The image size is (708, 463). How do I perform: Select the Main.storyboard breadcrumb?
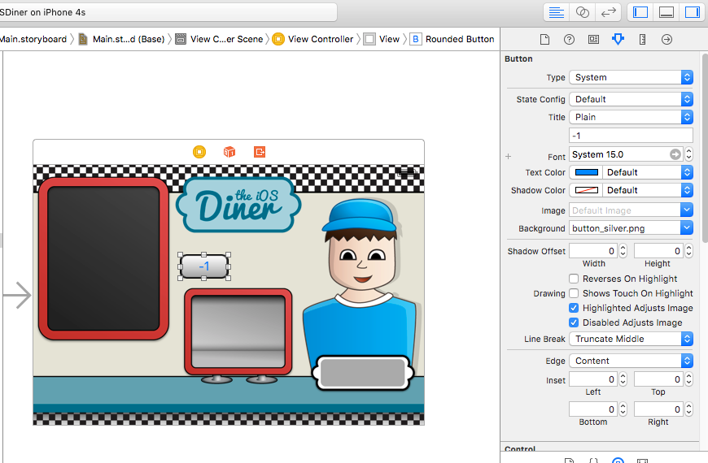pyautogui.click(x=33, y=39)
